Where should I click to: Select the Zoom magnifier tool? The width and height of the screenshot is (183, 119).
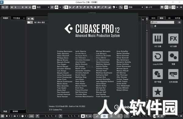point(91,7)
